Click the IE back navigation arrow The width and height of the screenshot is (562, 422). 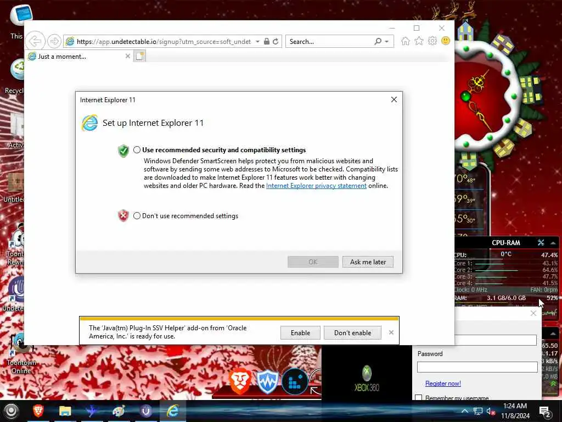coord(35,41)
